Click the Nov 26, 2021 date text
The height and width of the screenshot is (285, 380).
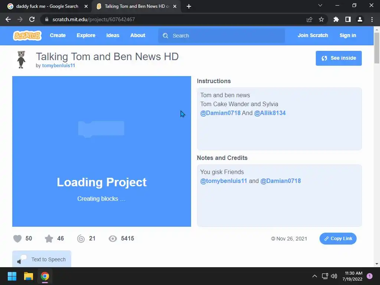(x=292, y=239)
